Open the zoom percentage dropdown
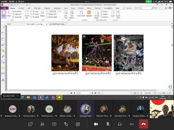The height and width of the screenshot is (130, 174). pyautogui.click(x=58, y=11)
